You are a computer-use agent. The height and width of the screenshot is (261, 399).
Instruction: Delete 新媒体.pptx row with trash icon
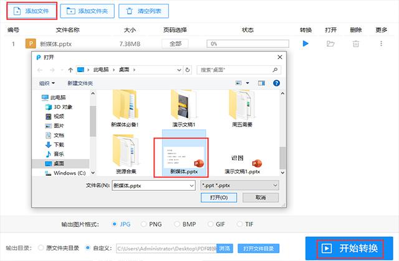click(x=356, y=43)
